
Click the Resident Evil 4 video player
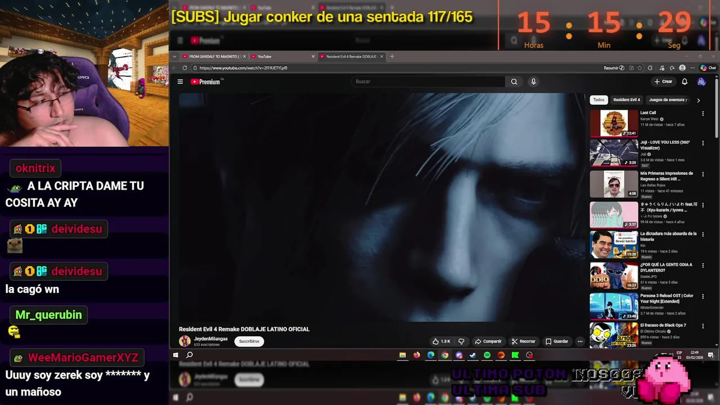point(382,208)
